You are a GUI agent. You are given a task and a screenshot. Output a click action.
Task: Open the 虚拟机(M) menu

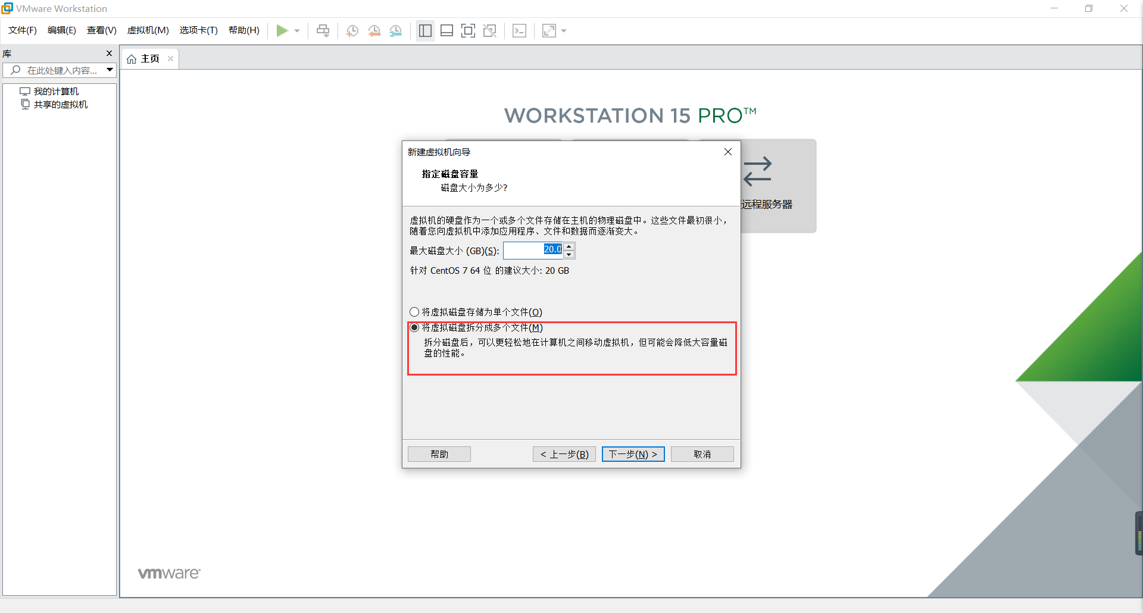pos(148,30)
